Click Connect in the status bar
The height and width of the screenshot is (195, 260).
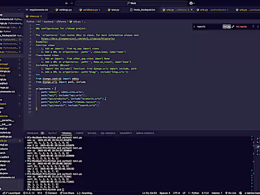(x=51, y=193)
